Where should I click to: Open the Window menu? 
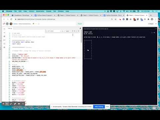point(61,11)
